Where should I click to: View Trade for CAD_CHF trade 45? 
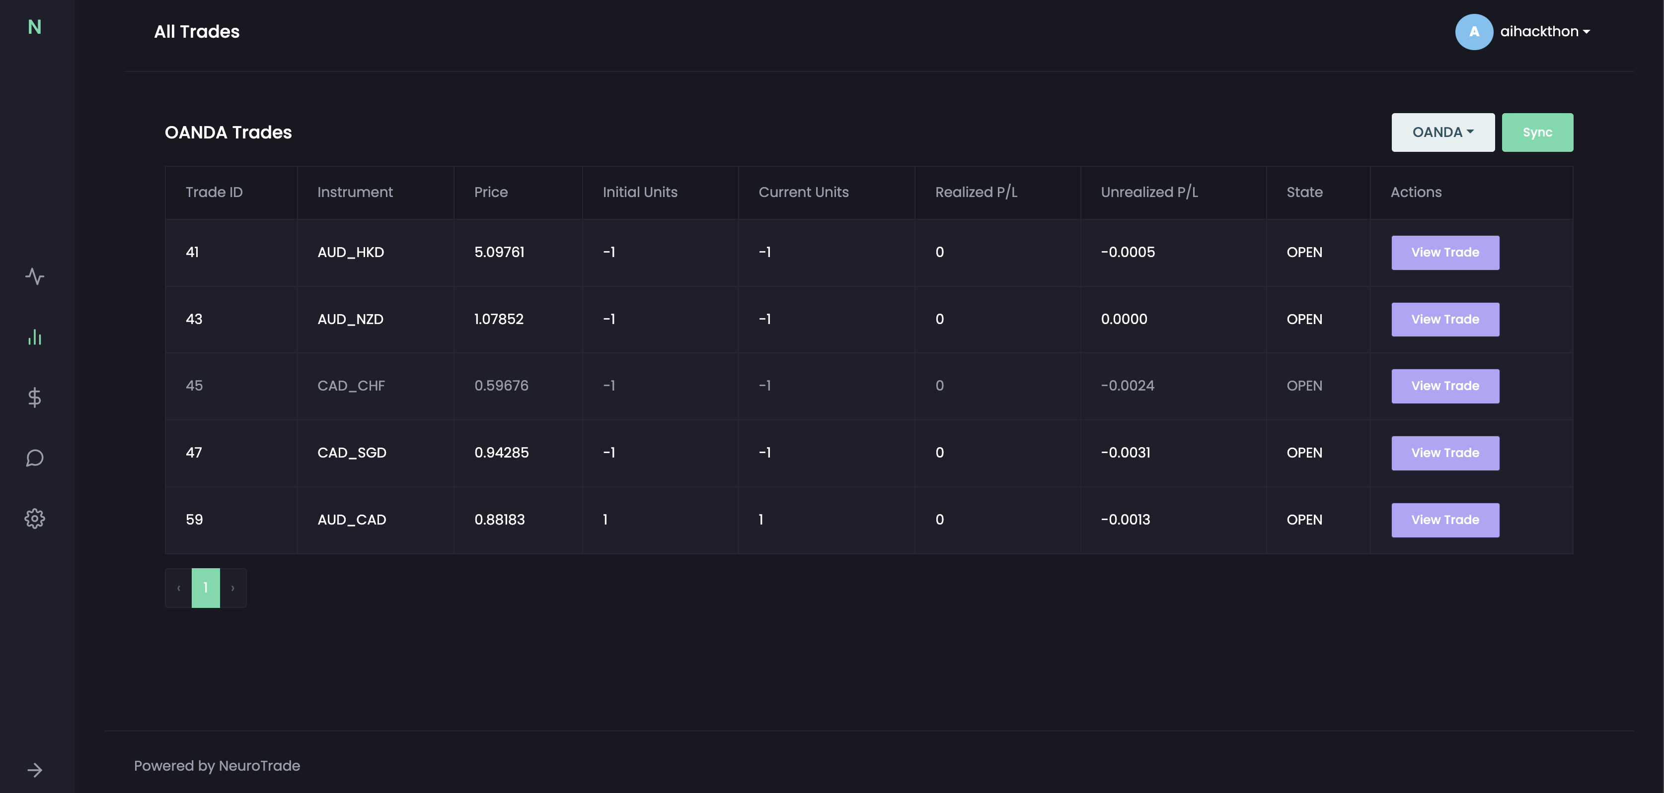[x=1444, y=386]
